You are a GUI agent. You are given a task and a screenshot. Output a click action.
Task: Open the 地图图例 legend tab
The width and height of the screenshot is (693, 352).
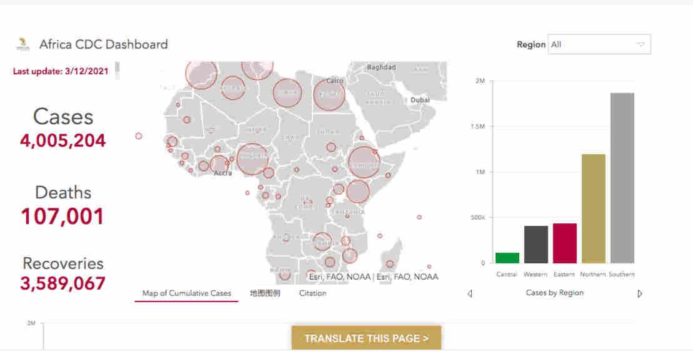point(265,293)
